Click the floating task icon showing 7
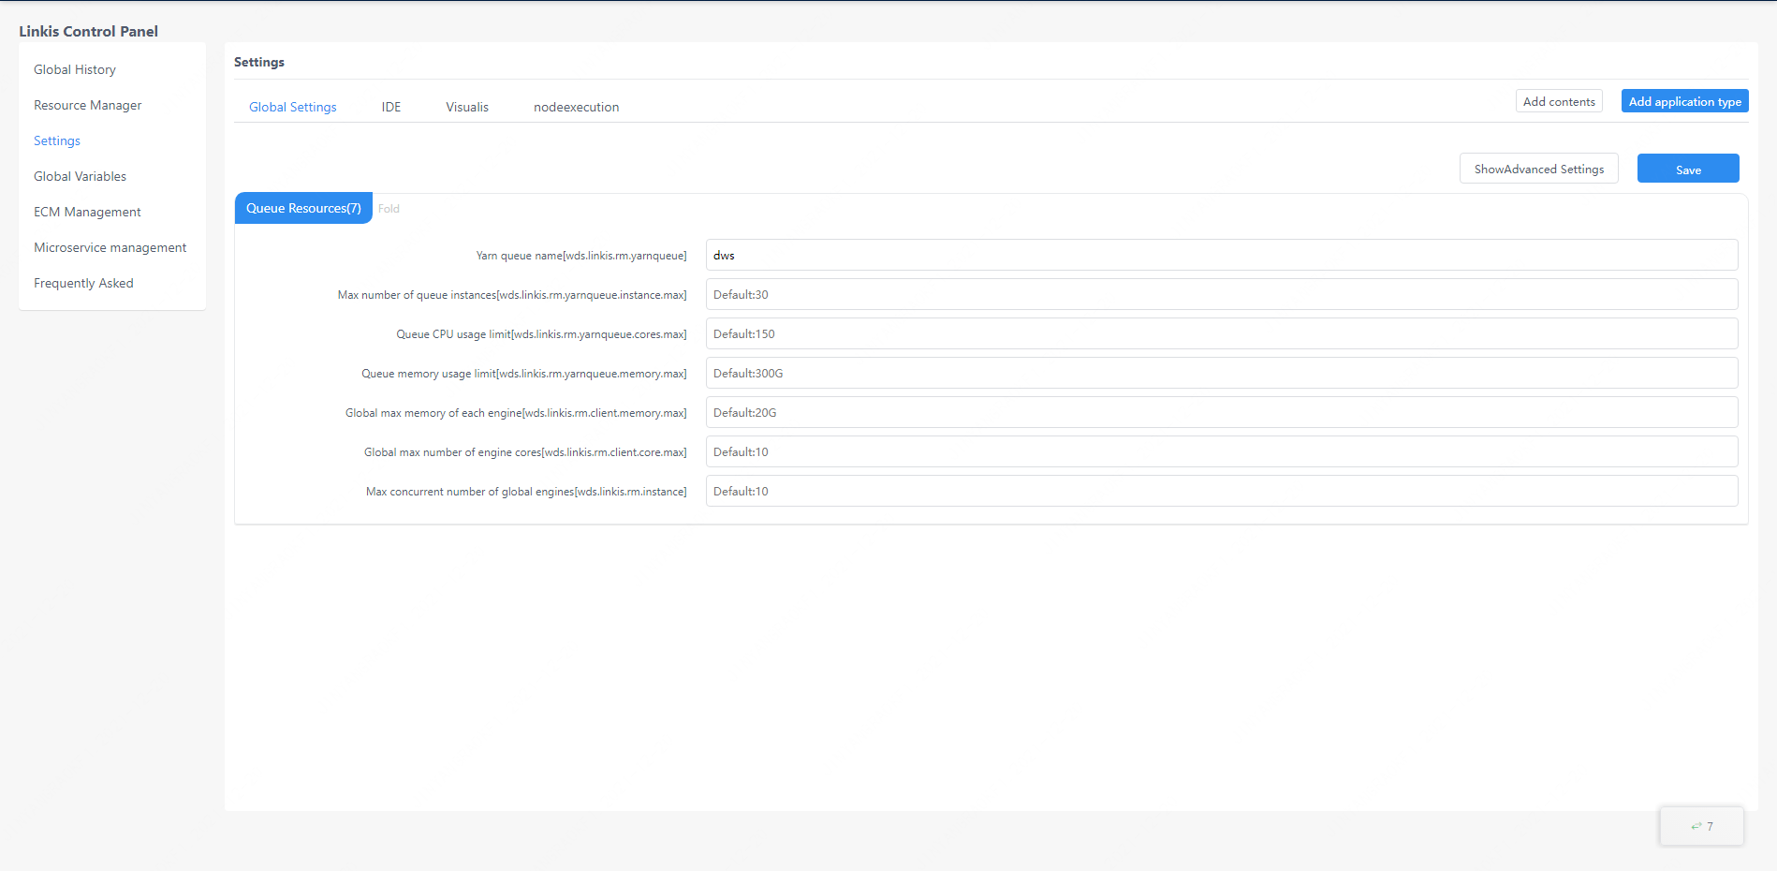This screenshot has height=871, width=1777. (x=1701, y=826)
